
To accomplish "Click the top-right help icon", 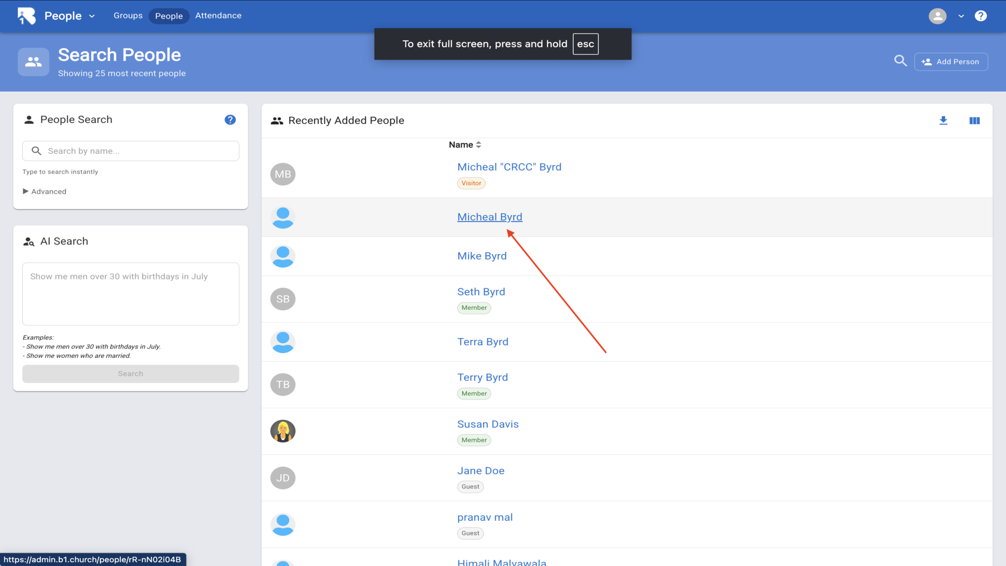I will tap(980, 16).
